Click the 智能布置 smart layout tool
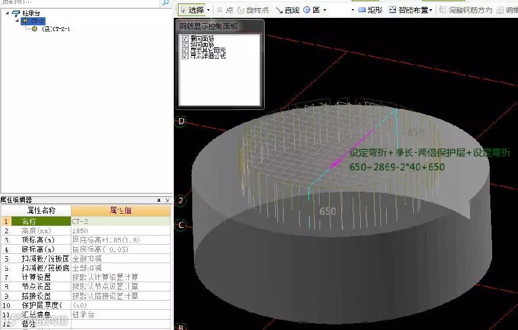518x330 pixels. (x=409, y=10)
